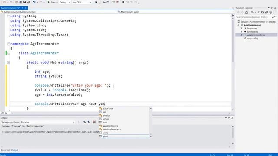The height and width of the screenshot is (156, 278).
Task: Select App.config in Solution Explorer
Action: 252,39
